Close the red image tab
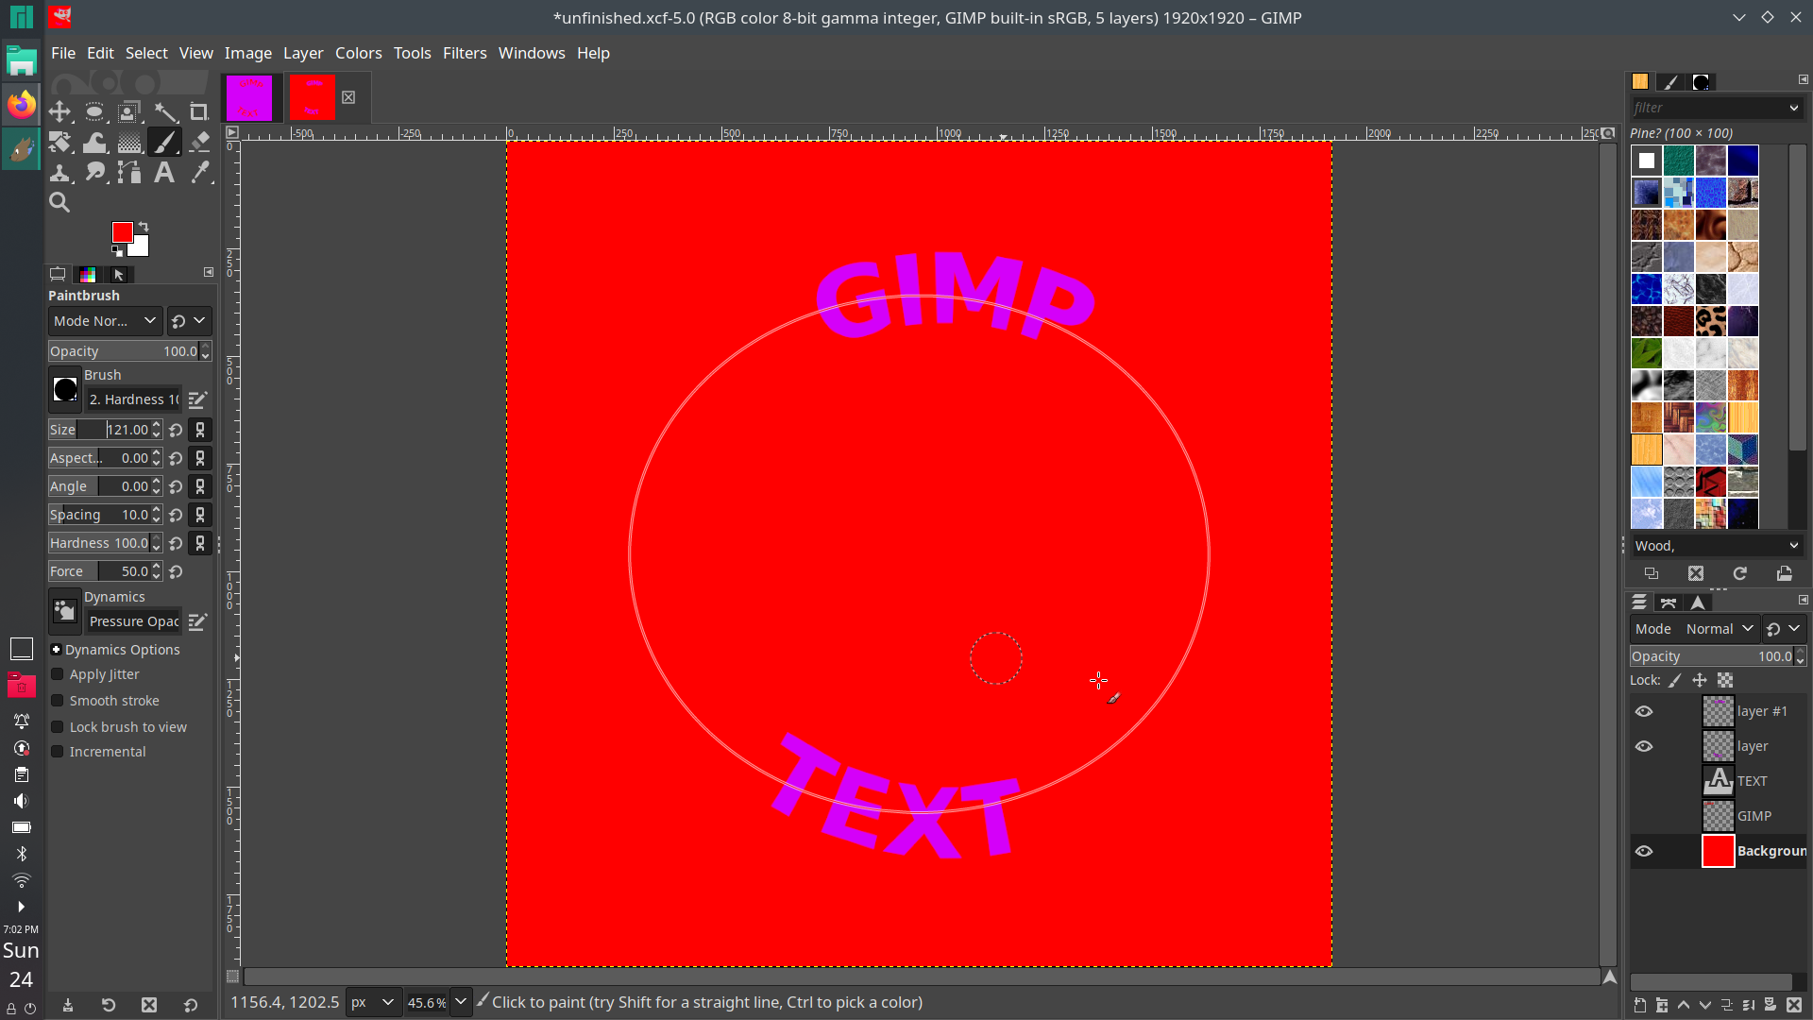The image size is (1813, 1020). (x=348, y=97)
